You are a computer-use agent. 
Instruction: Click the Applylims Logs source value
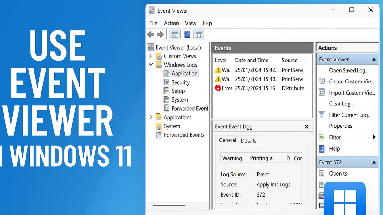(274, 184)
